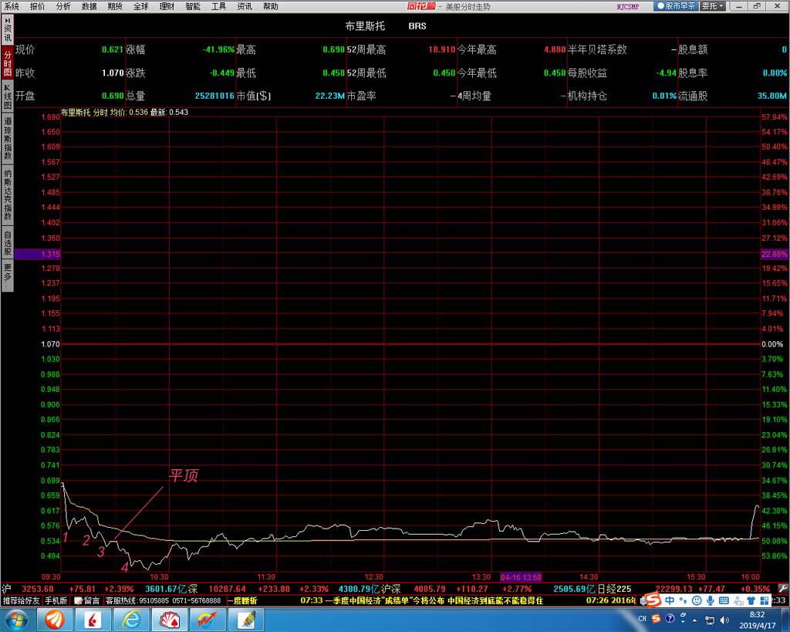Open the stock chart app taskbar icon

click(x=208, y=620)
